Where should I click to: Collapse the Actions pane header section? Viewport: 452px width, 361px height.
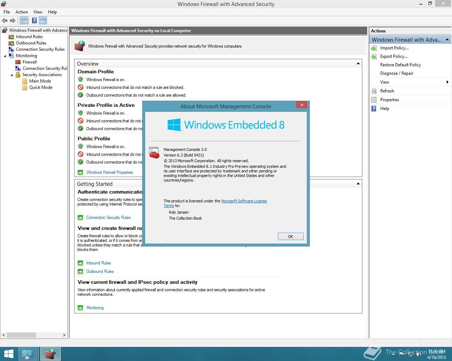447,39
